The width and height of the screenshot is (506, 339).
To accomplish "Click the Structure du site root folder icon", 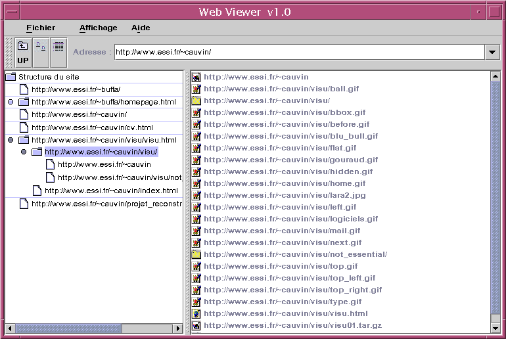I will [11, 77].
